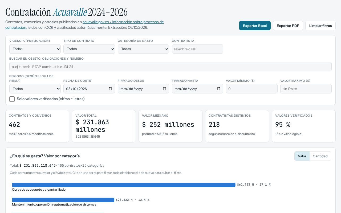Open Categoría de gasto dropdown

click(x=143, y=49)
